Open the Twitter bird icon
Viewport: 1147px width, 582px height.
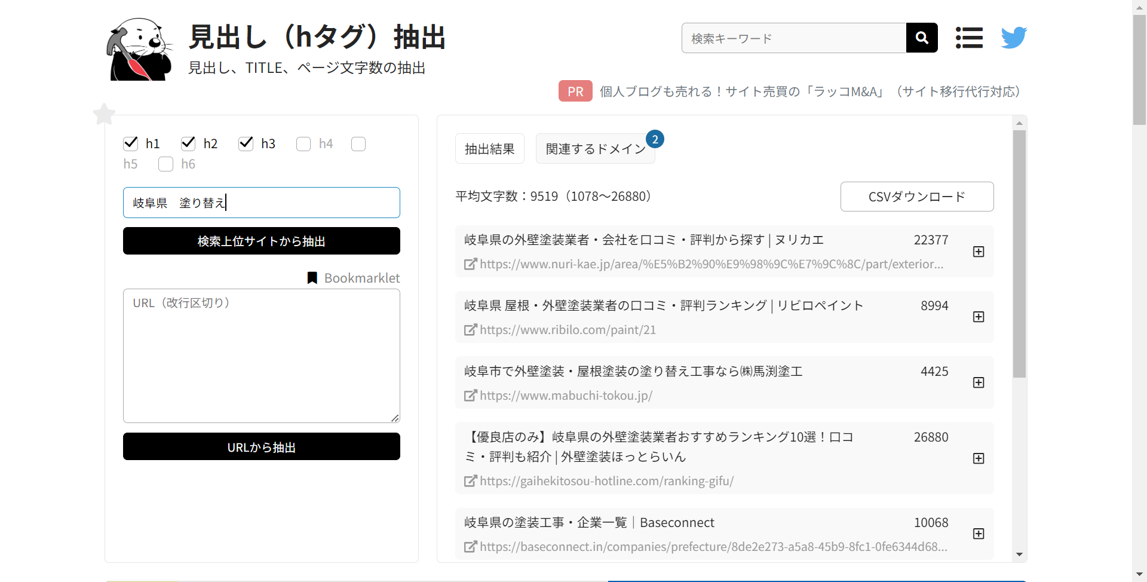click(x=1014, y=38)
